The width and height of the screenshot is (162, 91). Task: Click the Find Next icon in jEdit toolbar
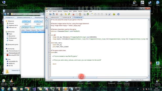(x=88, y=14)
